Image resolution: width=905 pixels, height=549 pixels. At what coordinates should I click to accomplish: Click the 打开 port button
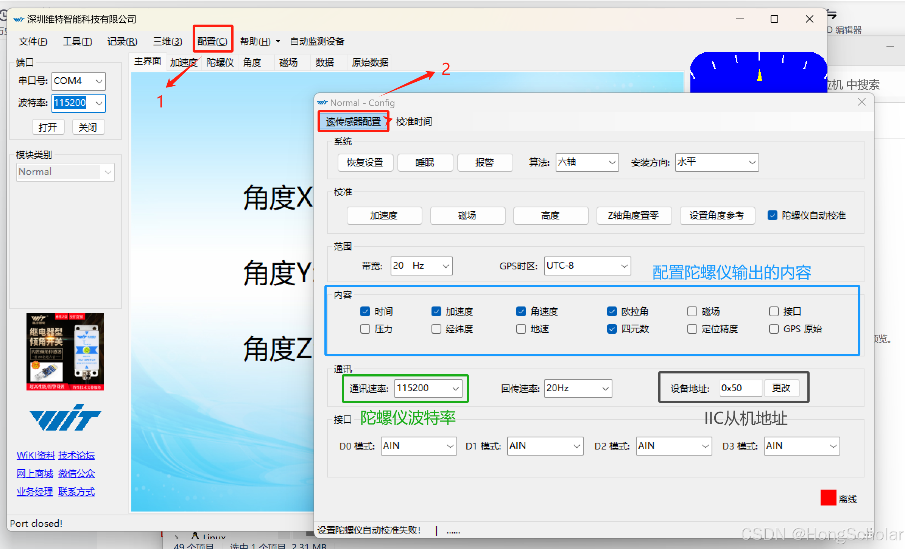point(48,127)
